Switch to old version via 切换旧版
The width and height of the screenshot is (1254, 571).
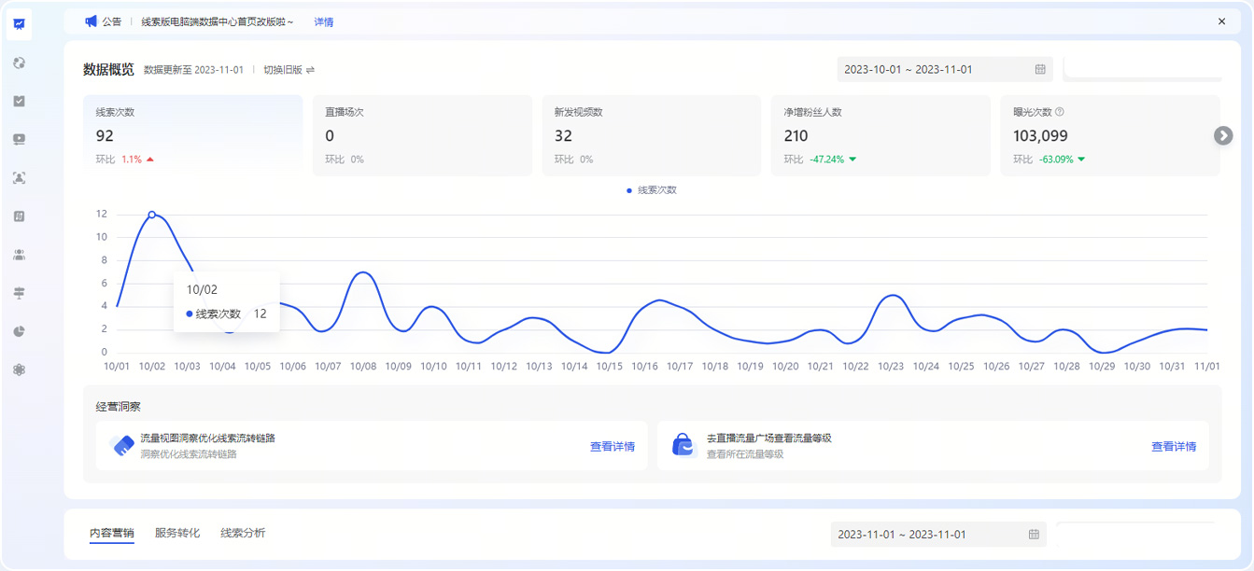pos(289,70)
